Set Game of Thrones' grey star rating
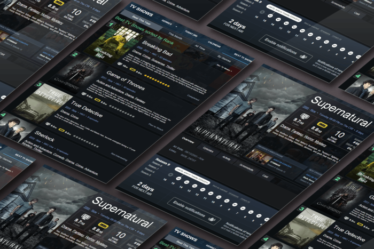The height and width of the screenshot is (249, 374). point(121,111)
